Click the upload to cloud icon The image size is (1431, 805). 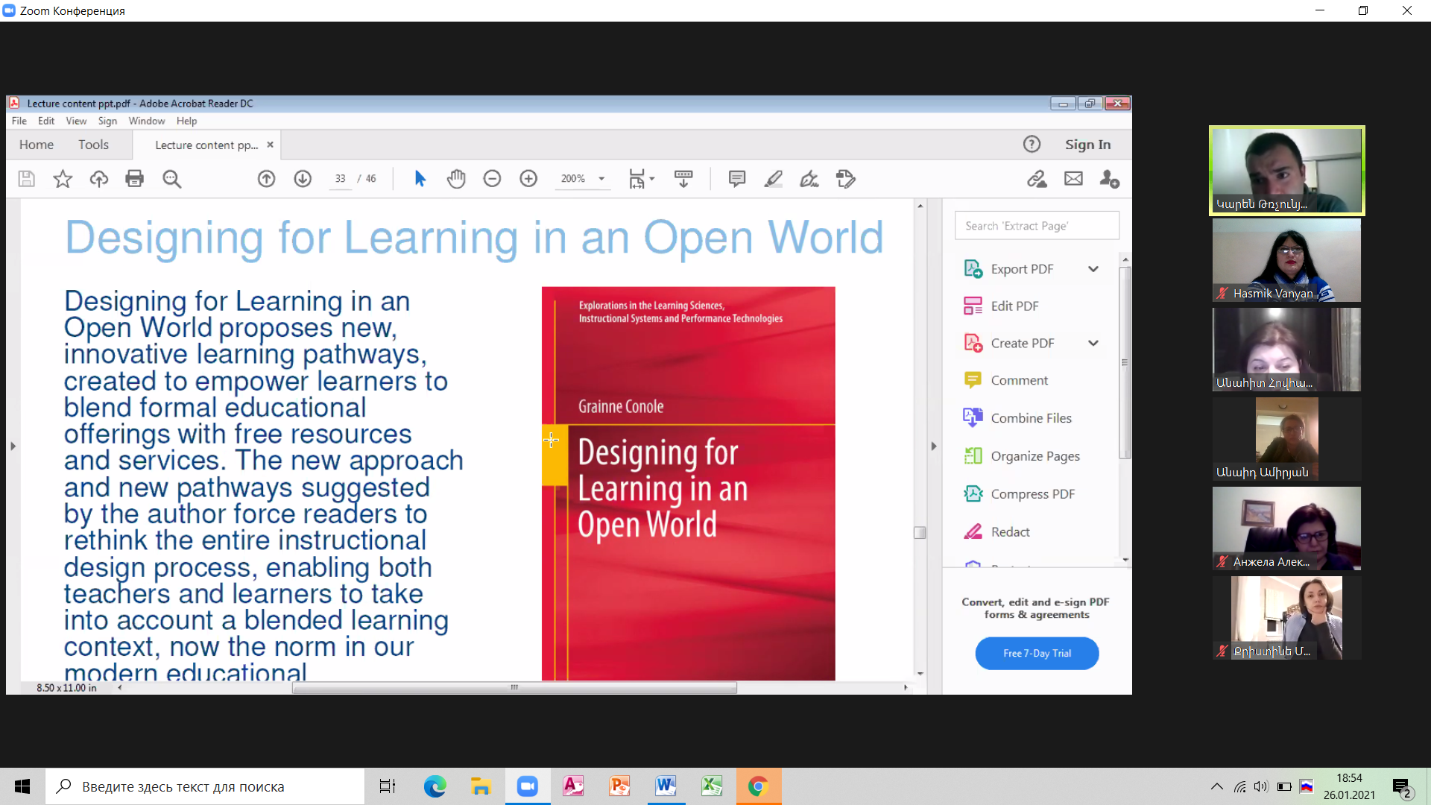point(99,179)
